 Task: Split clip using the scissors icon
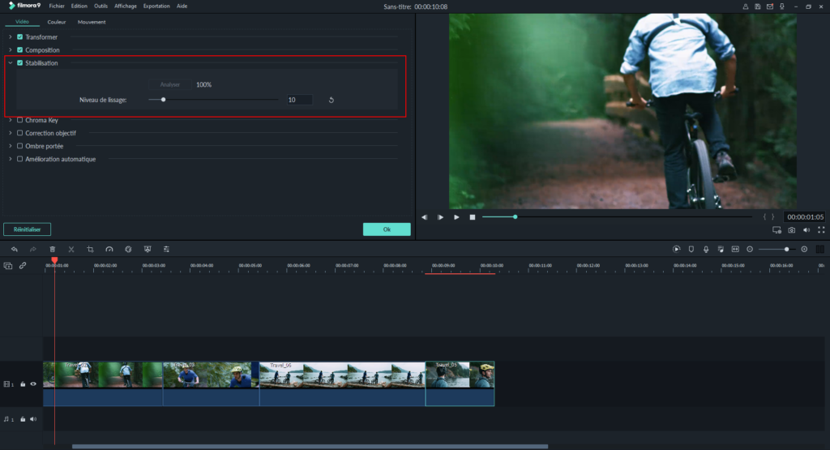71,250
